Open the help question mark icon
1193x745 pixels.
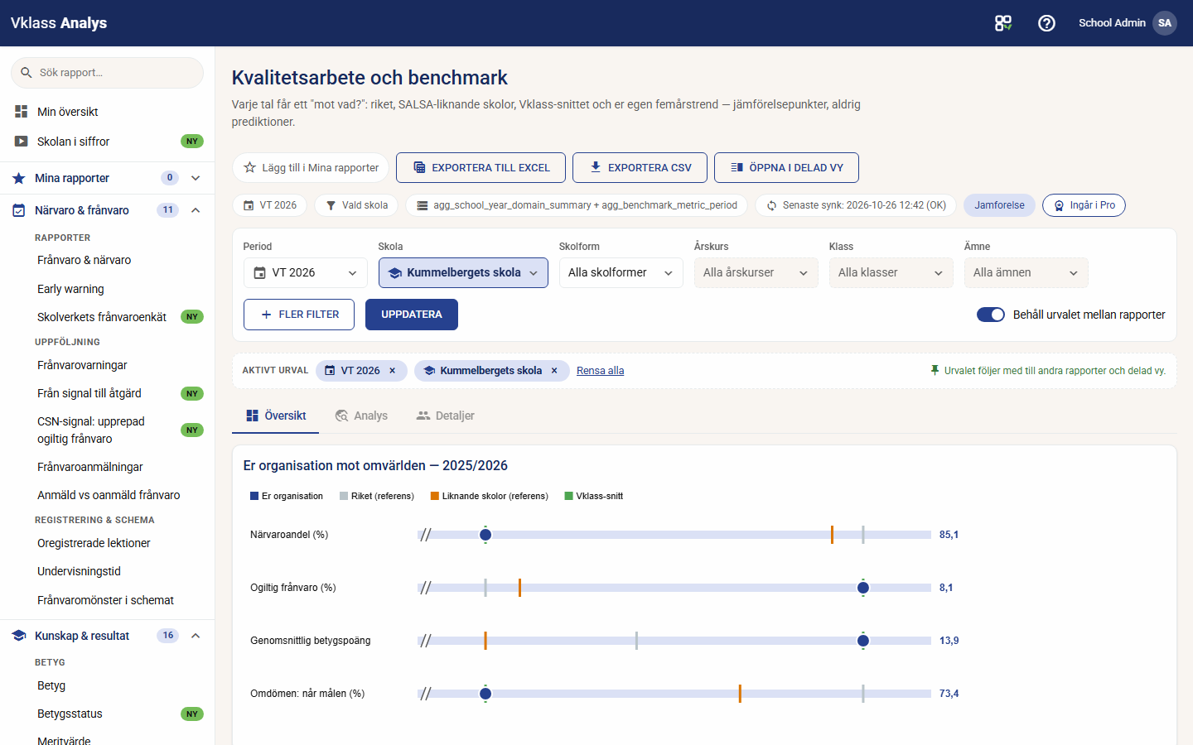click(x=1046, y=23)
